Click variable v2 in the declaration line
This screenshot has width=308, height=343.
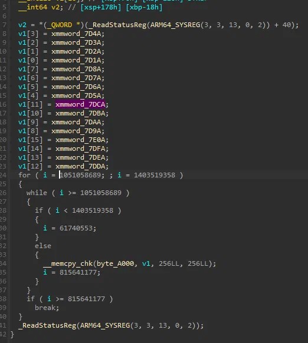(x=55, y=7)
